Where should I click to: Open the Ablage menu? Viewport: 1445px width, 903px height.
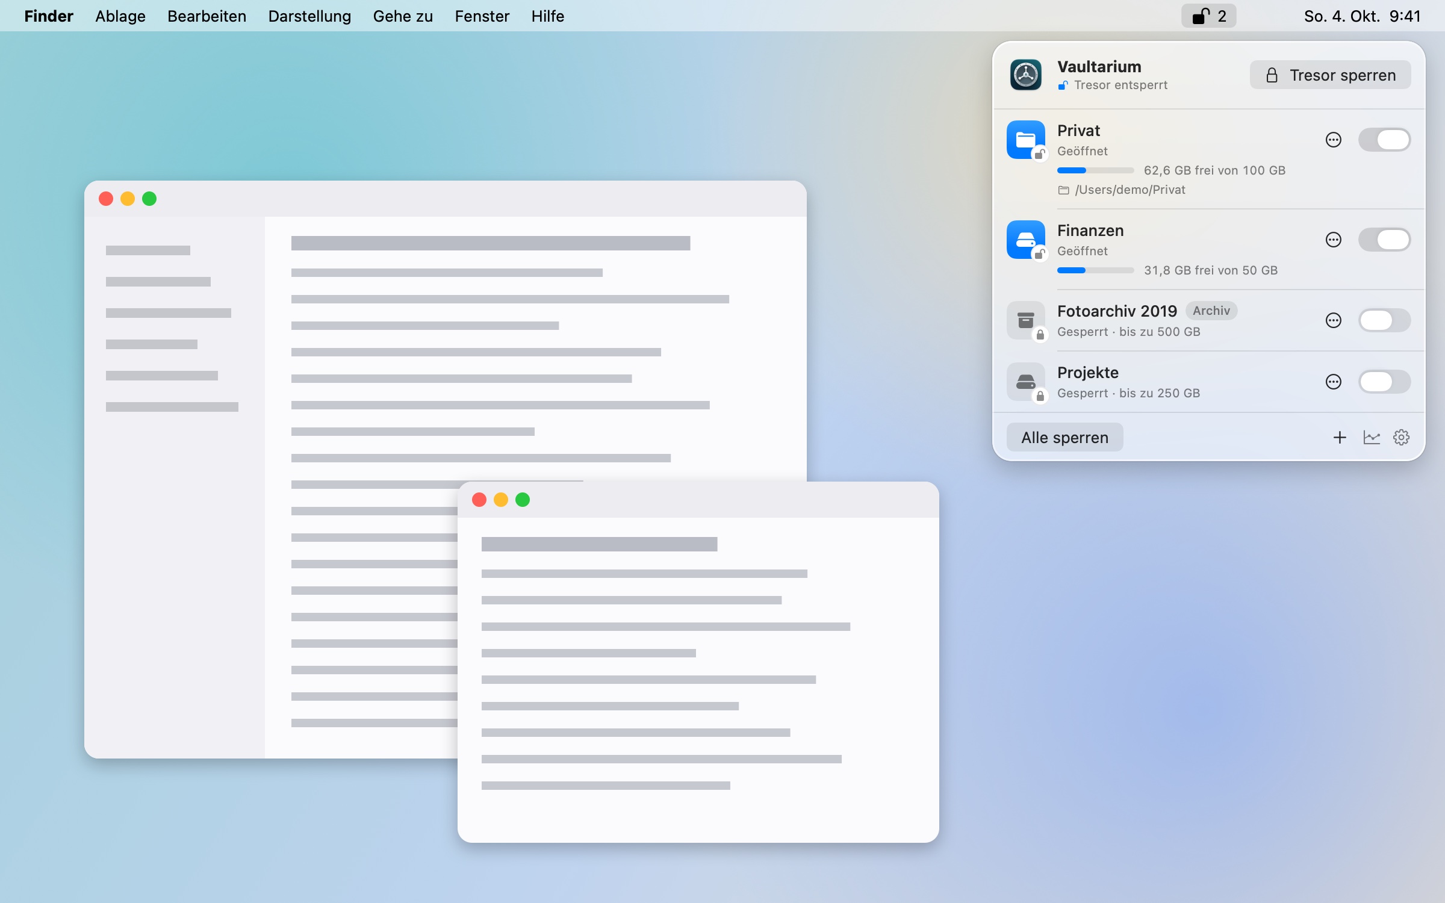coord(120,16)
